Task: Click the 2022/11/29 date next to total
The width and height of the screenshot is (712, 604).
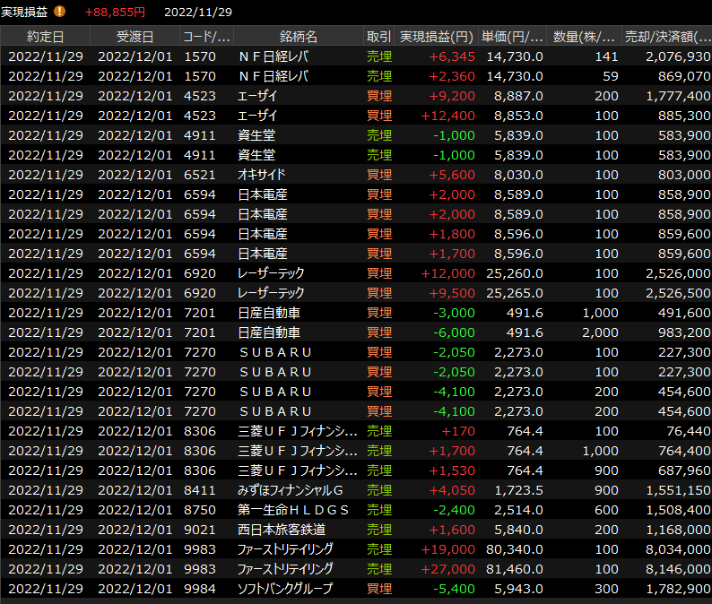Action: click(198, 12)
